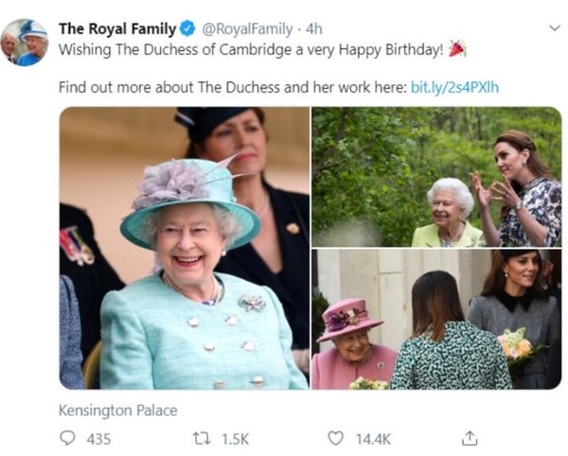Retweet using the retweet arrows icon

203,439
